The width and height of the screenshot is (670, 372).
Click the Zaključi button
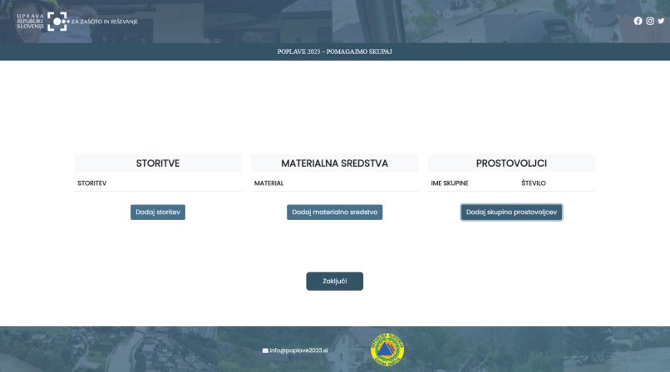click(334, 281)
